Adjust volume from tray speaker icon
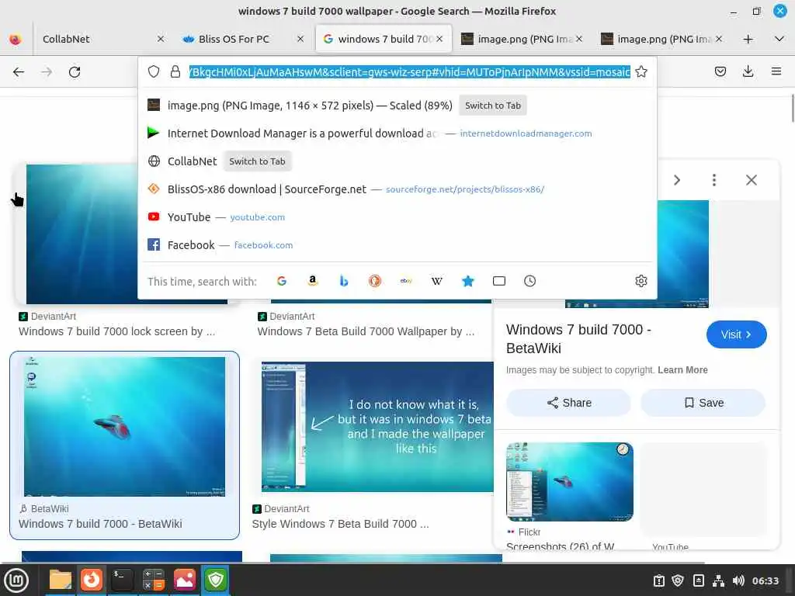The width and height of the screenshot is (795, 596). (738, 580)
